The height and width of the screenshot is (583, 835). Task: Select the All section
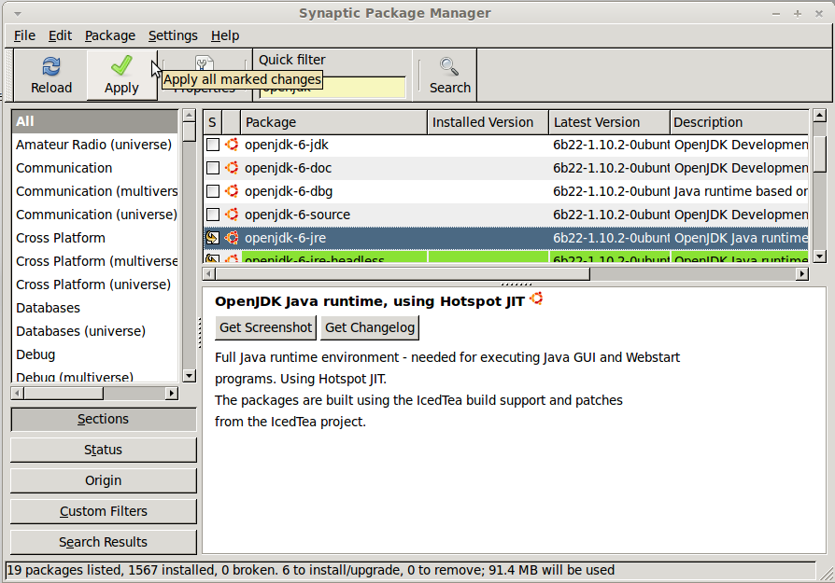(94, 121)
